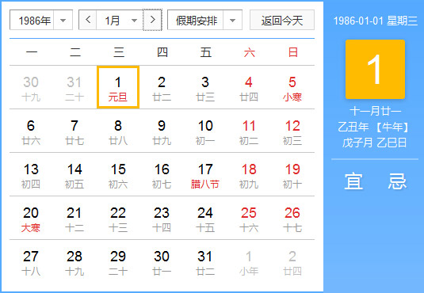Select January 1 元旦 cell
Viewport: 424px width, 293px height.
pos(118,87)
